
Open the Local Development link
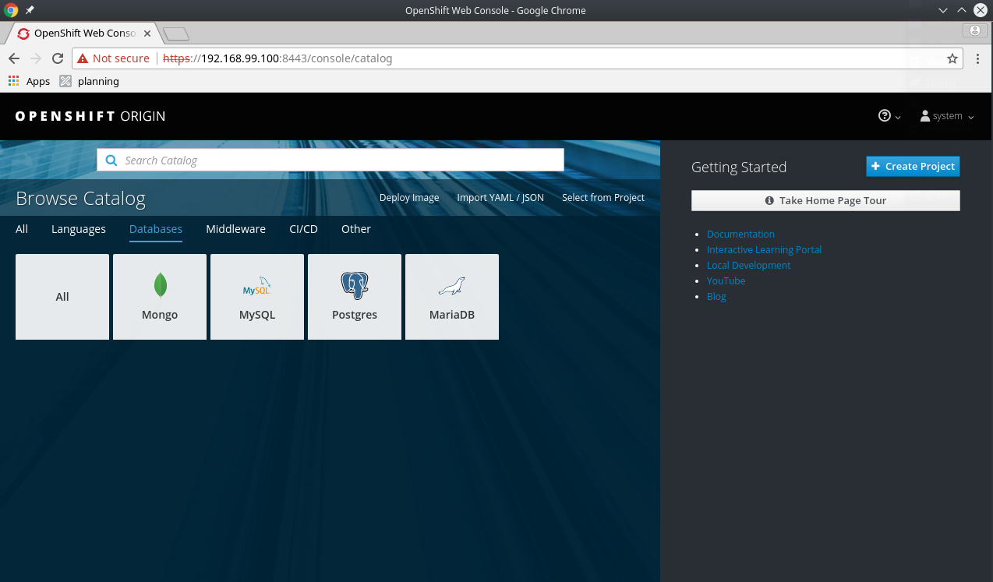pyautogui.click(x=748, y=266)
